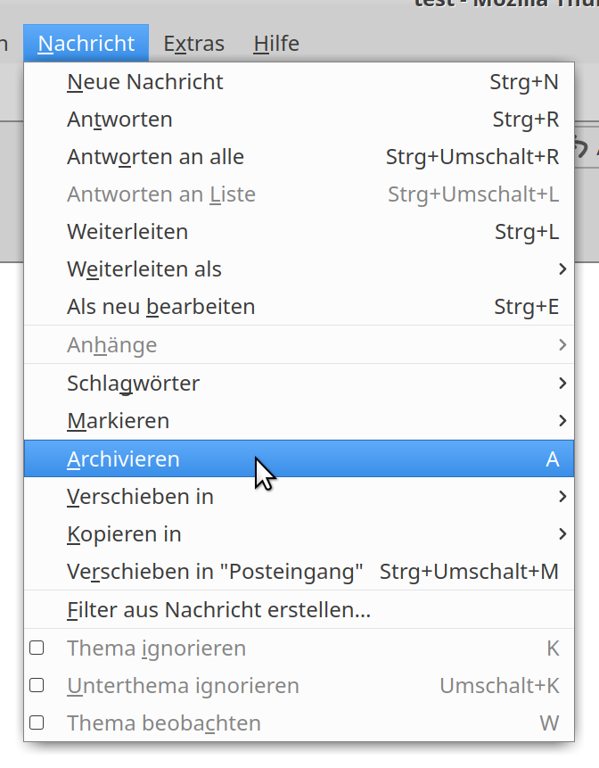Click 'Antworten an alle'
This screenshot has height=768, width=599.
[x=156, y=157]
